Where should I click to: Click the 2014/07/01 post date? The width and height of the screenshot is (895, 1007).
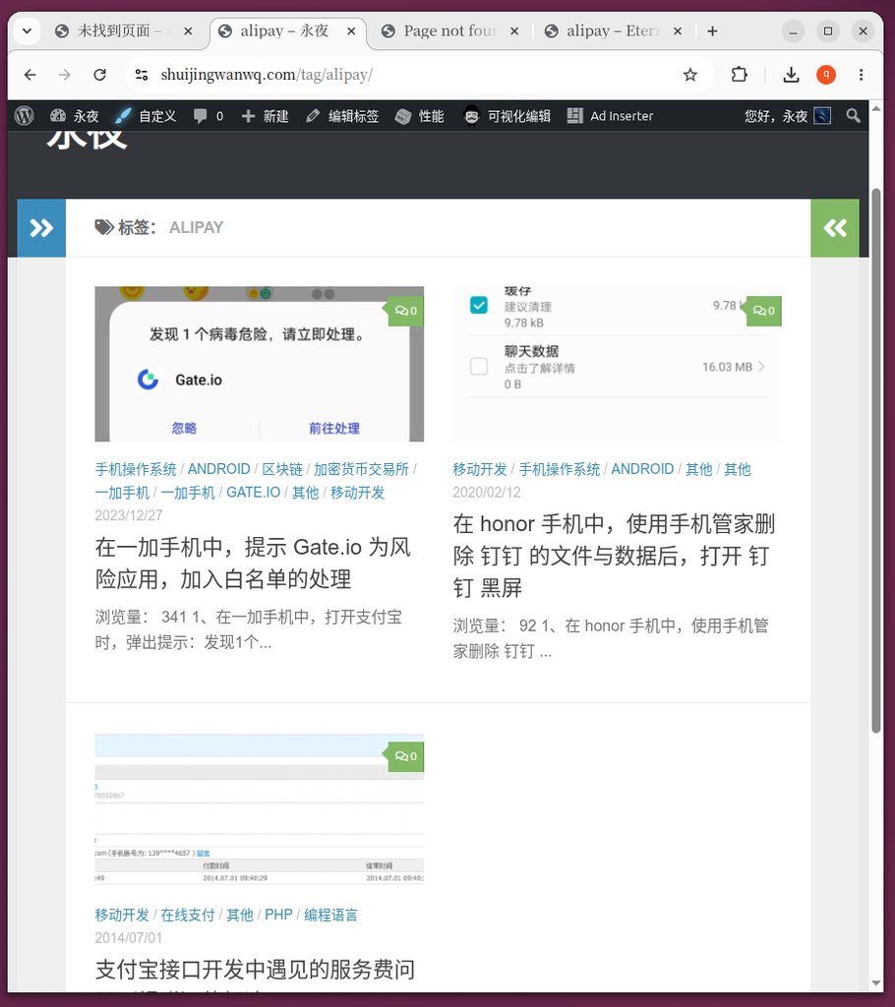tap(129, 937)
